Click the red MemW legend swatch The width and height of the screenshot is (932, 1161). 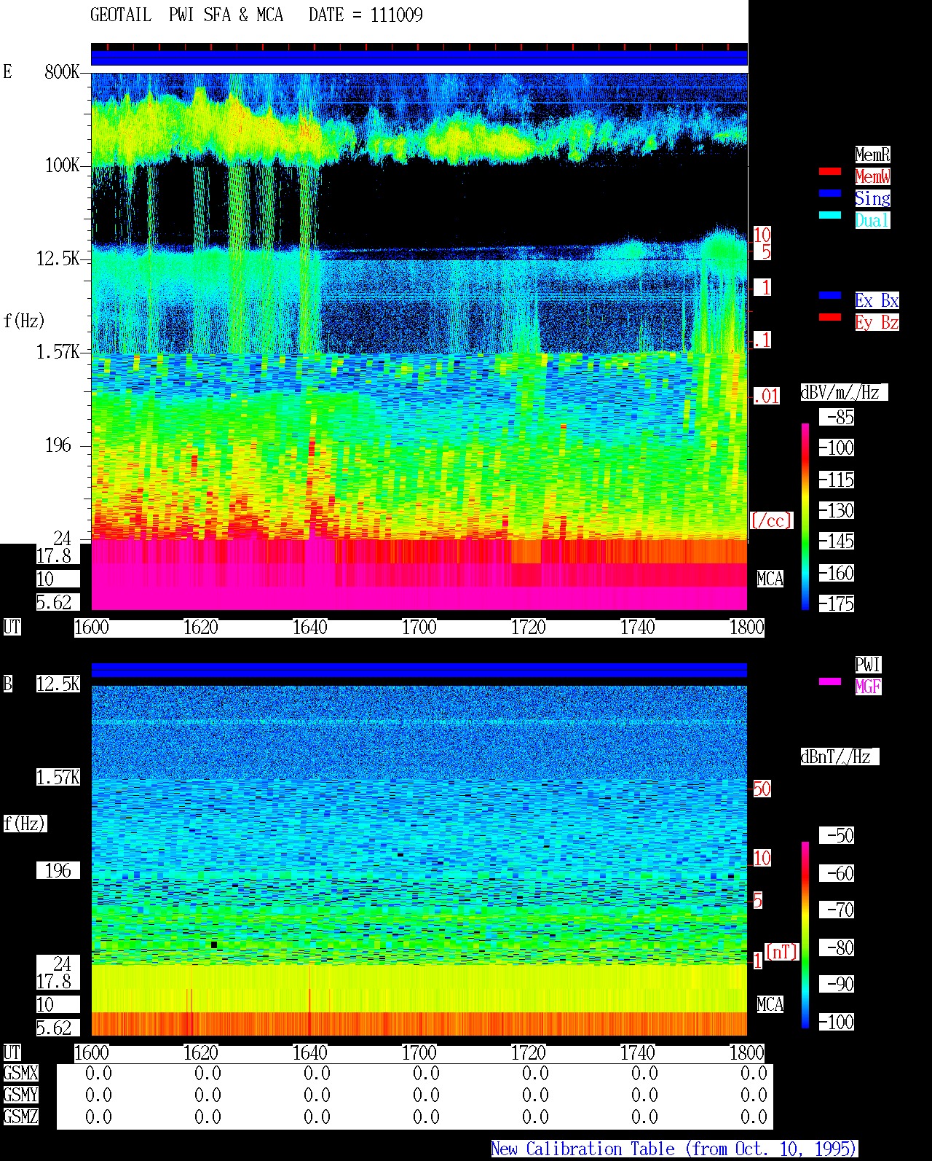click(830, 171)
